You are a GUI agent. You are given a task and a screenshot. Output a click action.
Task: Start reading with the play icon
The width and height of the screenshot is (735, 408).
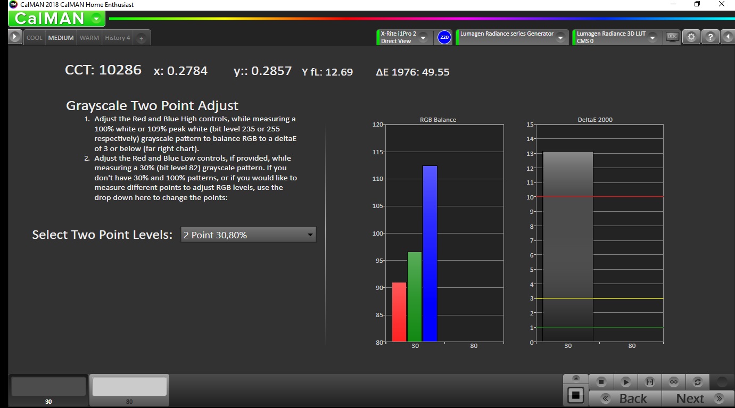626,381
